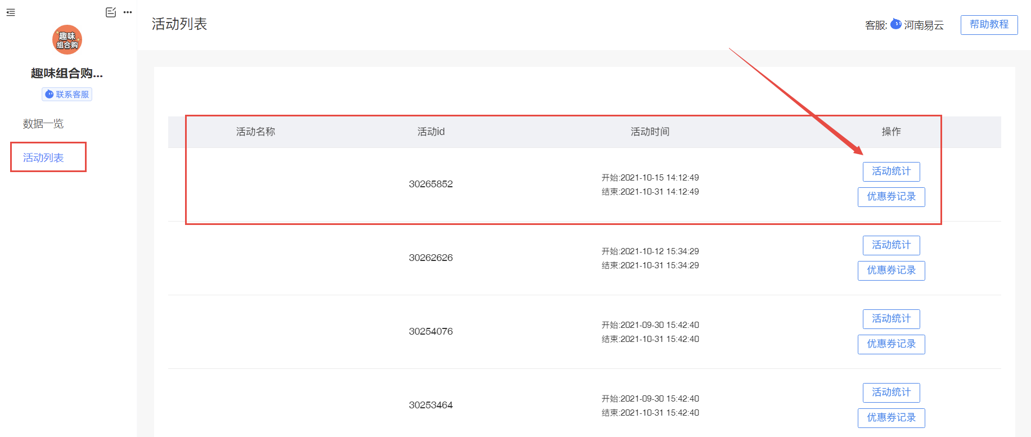Screen dimensions: 1031x437
Task: Open 优惠券记录 for activity 30262626
Action: tap(891, 271)
